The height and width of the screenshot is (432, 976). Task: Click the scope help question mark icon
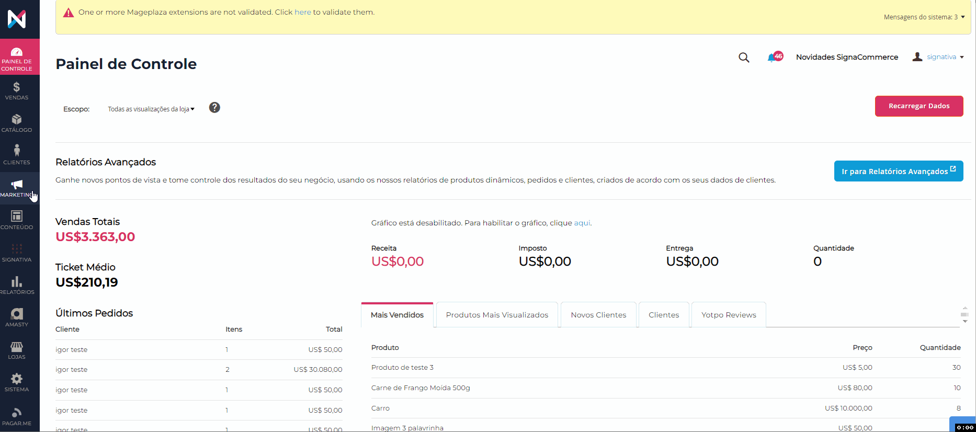[x=214, y=108]
